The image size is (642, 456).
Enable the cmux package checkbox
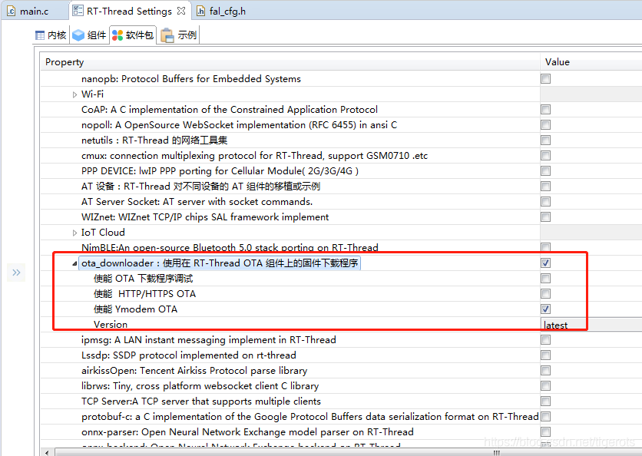tap(545, 156)
